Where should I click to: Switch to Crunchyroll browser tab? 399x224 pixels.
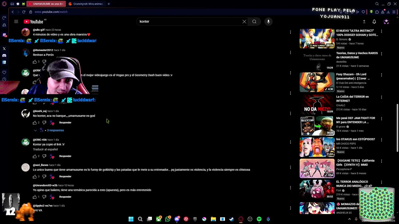tap(86, 4)
